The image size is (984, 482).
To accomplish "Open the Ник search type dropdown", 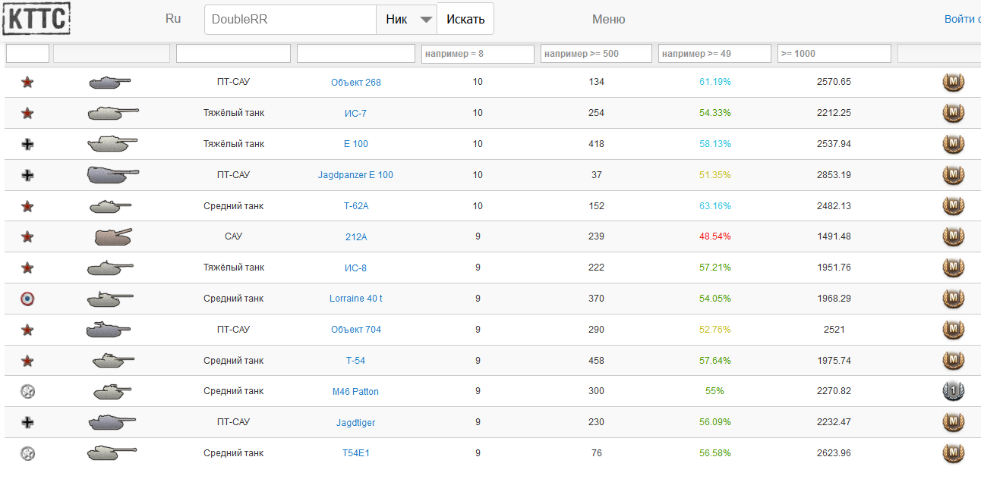I will click(406, 19).
